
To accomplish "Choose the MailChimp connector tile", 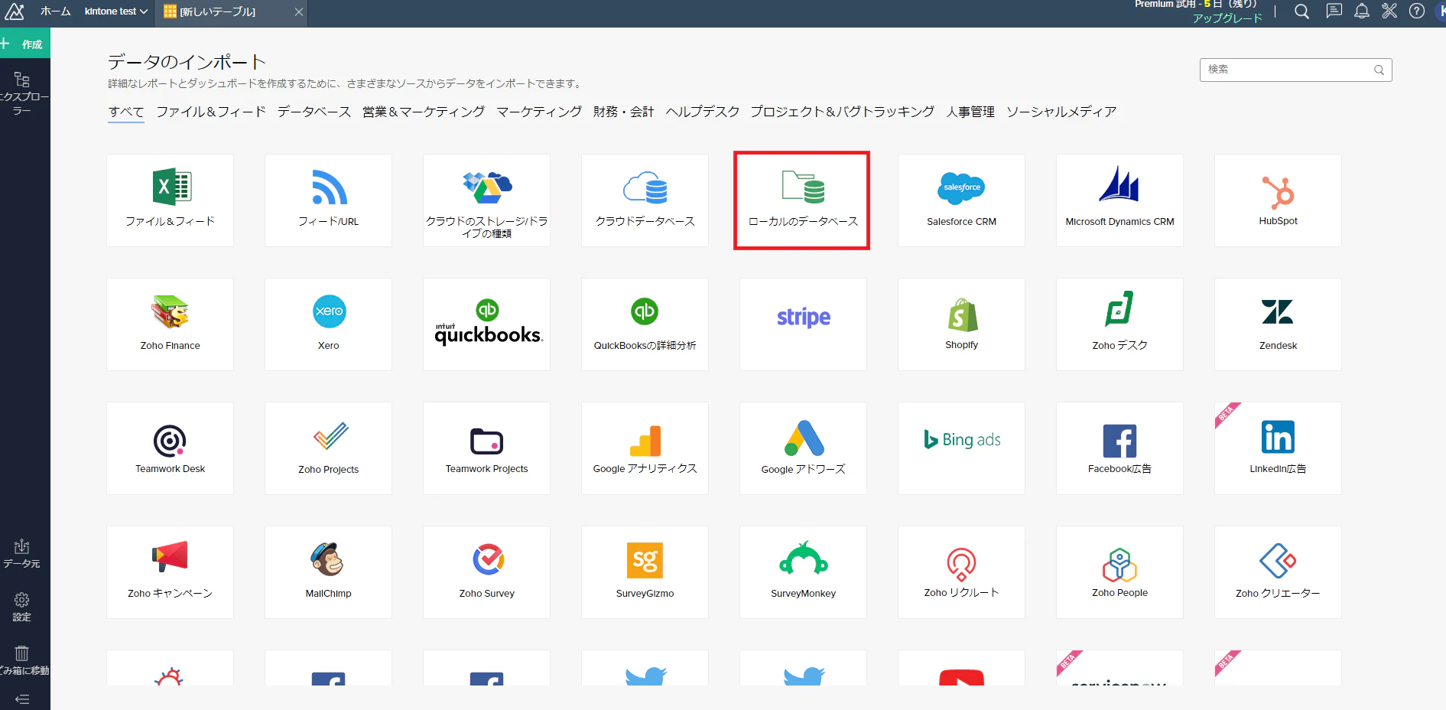I will pos(328,572).
